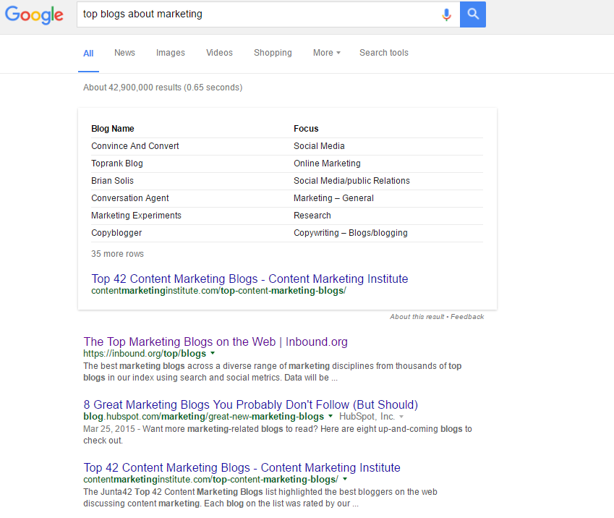Focus the search query input field
Viewport: 614px width, 518px height.
click(x=258, y=14)
